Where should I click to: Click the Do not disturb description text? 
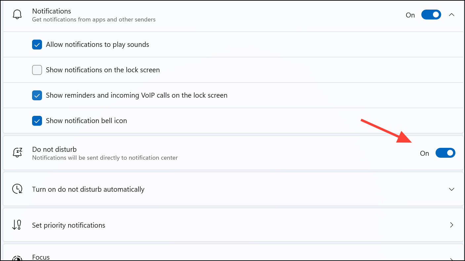pyautogui.click(x=105, y=158)
